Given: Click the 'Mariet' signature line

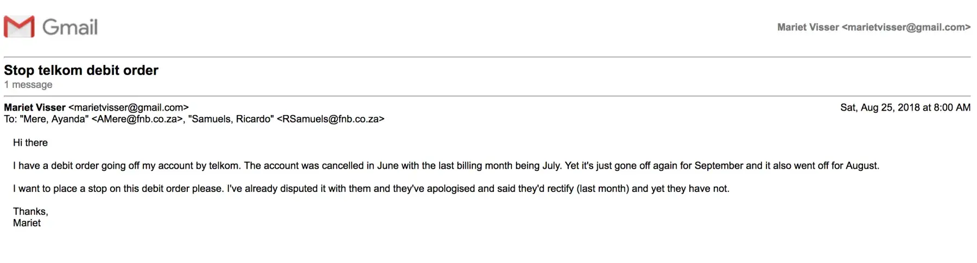Looking at the screenshot, I should click(x=27, y=223).
